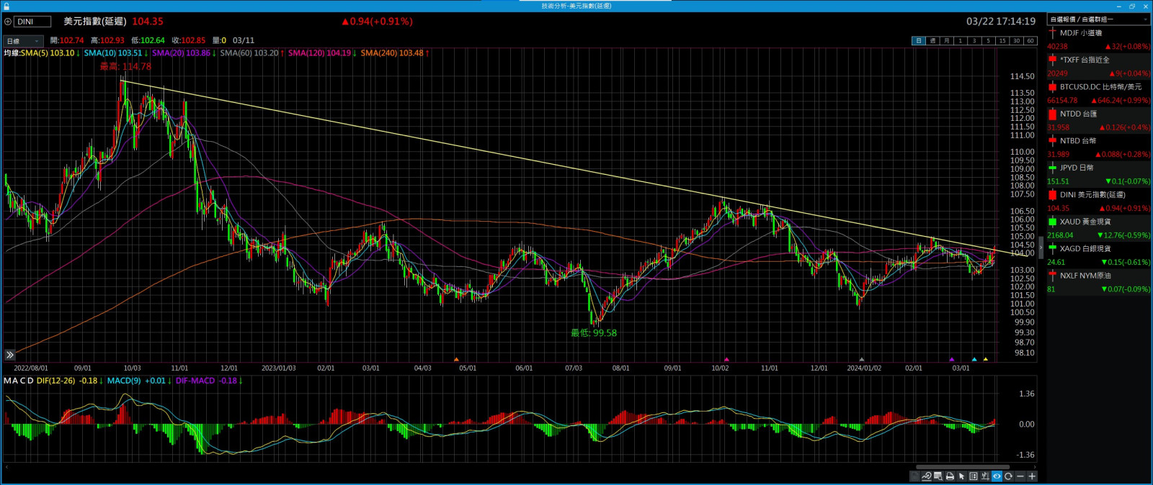Switch chart period to monthly (月)

tap(946, 41)
